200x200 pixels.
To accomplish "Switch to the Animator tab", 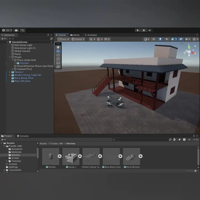I will 91,35.
